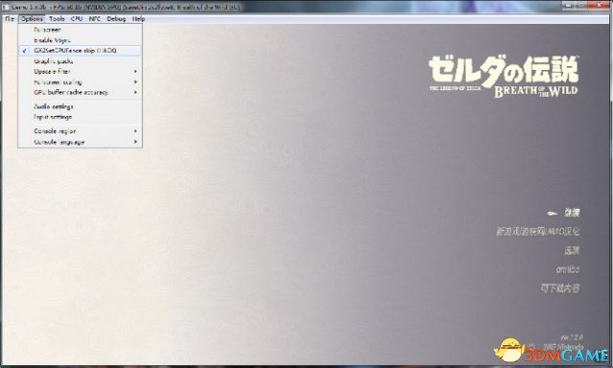Expand GPU buffer cache accuracy submenu
The height and width of the screenshot is (368, 613).
click(x=79, y=92)
